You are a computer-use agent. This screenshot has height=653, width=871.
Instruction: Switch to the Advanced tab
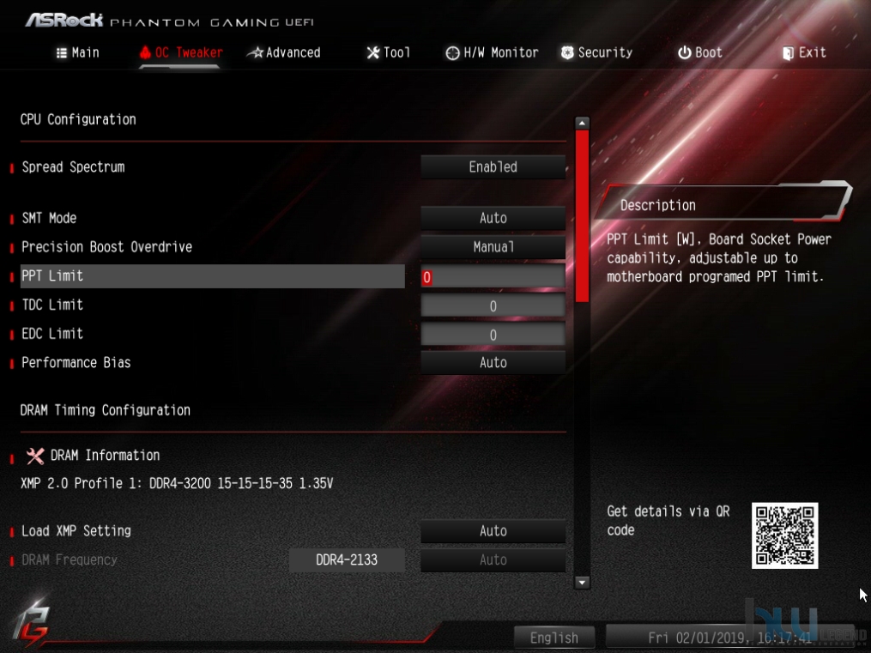coord(284,52)
